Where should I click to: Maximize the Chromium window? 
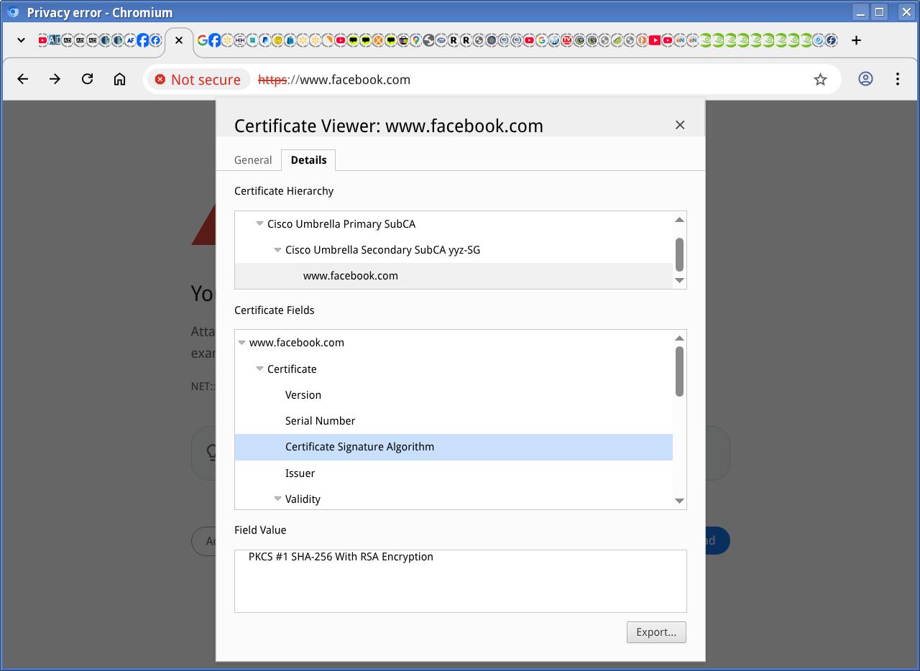[x=880, y=12]
